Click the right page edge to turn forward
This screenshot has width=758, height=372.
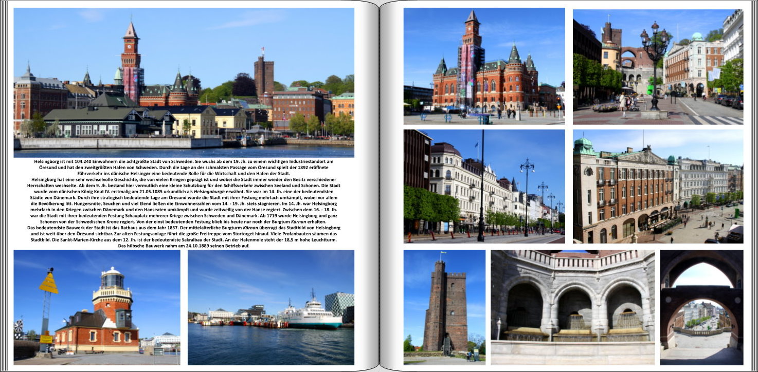(x=753, y=186)
